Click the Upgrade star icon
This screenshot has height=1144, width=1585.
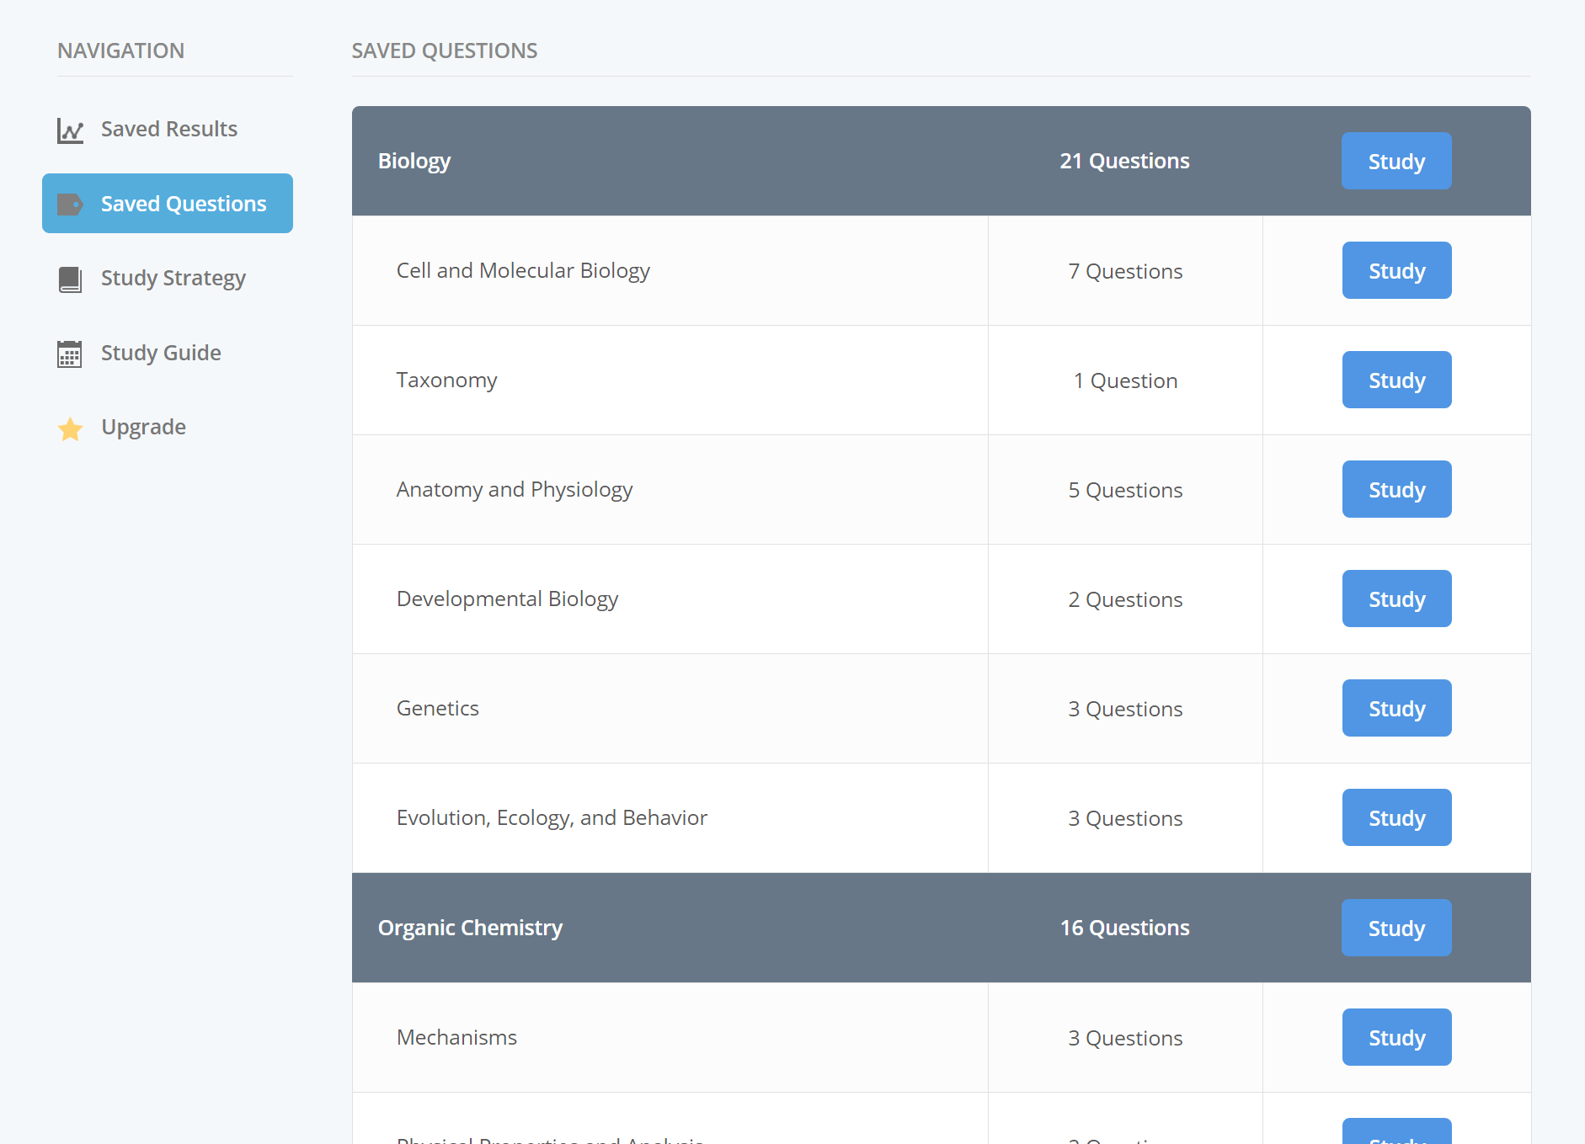[70, 428]
